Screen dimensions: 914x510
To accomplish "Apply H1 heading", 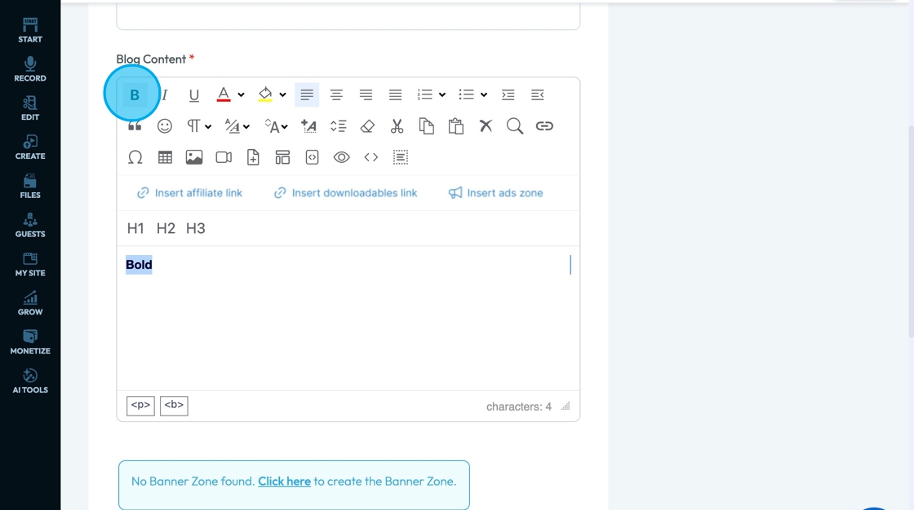I will coord(135,229).
